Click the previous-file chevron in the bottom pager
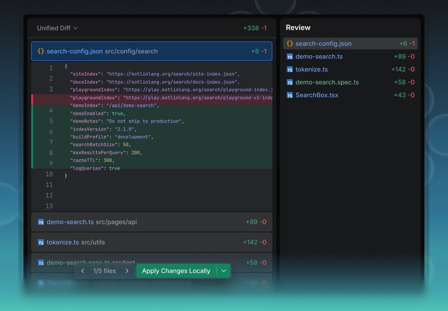The image size is (448, 311). pyautogui.click(x=83, y=271)
